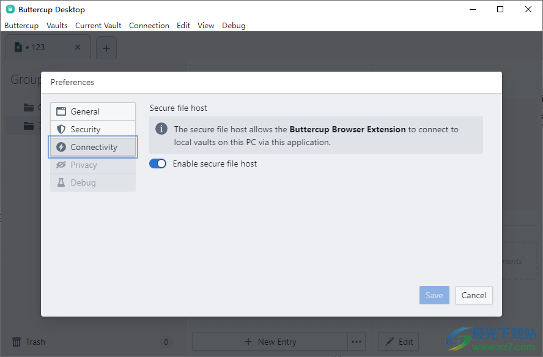Open the Vaults menu
This screenshot has height=357, width=543.
point(57,26)
